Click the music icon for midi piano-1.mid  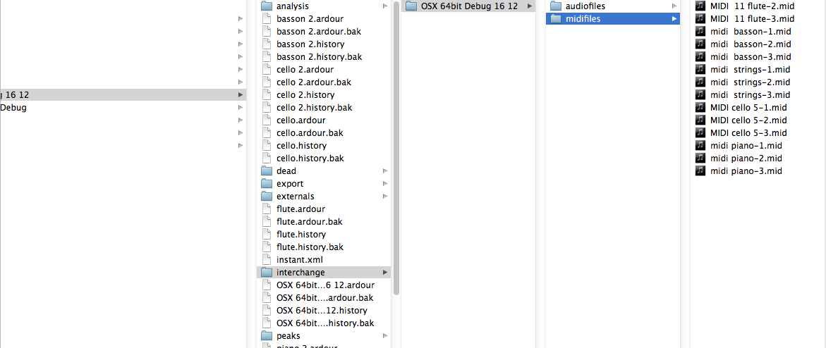click(700, 146)
